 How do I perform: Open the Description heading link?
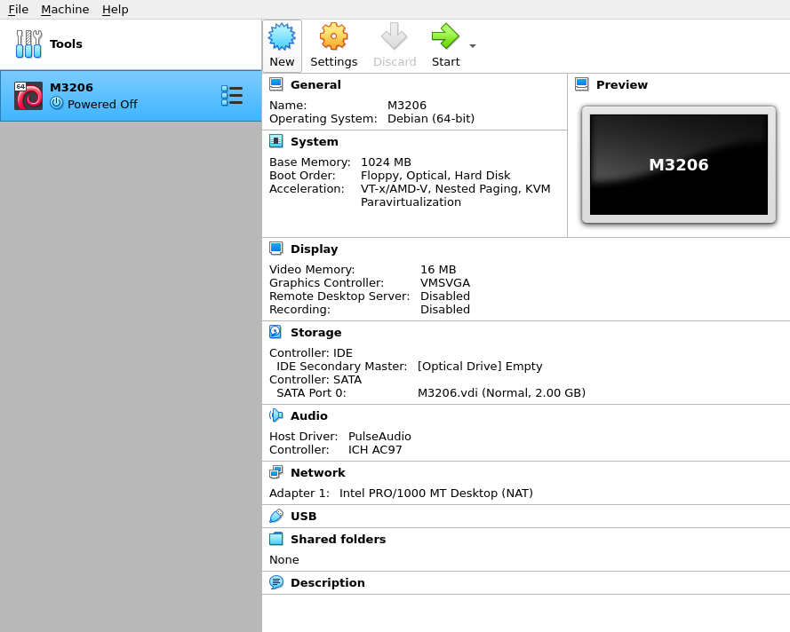(x=328, y=582)
